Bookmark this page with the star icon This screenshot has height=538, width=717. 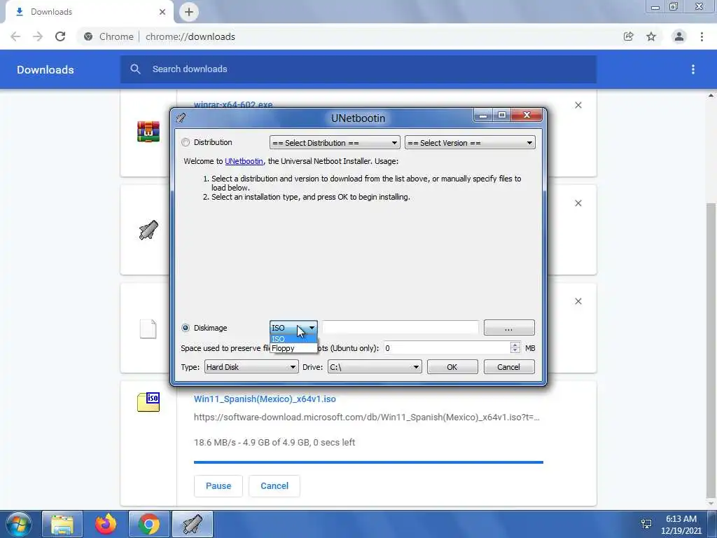click(x=651, y=36)
